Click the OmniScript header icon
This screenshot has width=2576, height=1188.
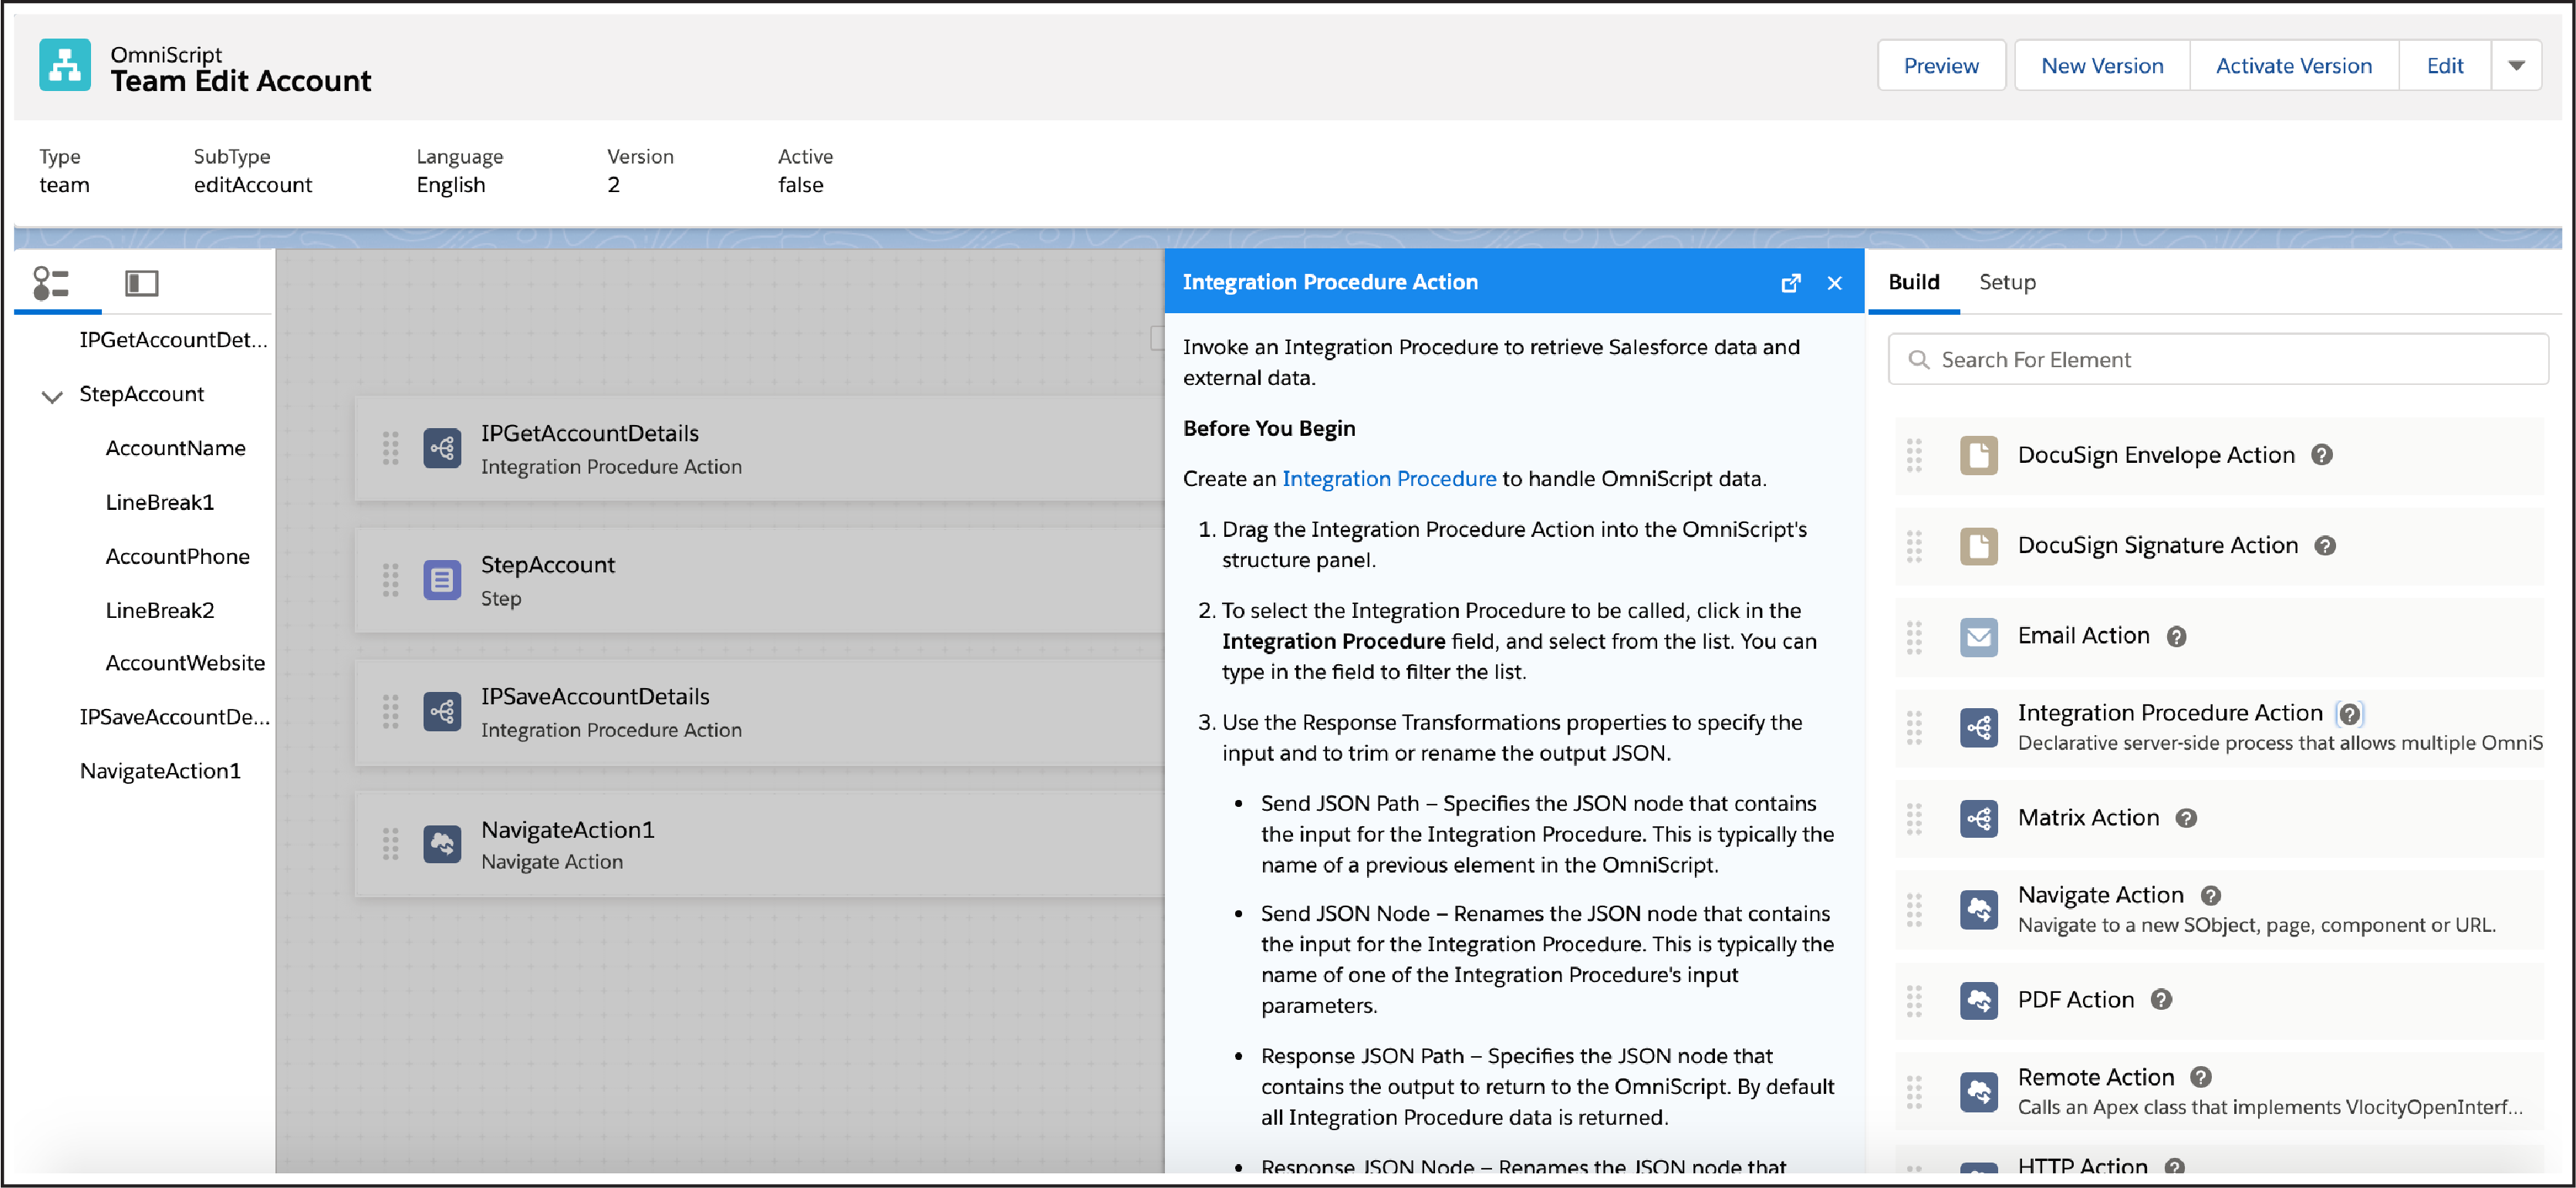[x=65, y=66]
